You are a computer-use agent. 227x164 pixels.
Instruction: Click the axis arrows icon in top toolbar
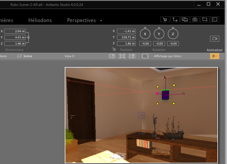[175, 20]
